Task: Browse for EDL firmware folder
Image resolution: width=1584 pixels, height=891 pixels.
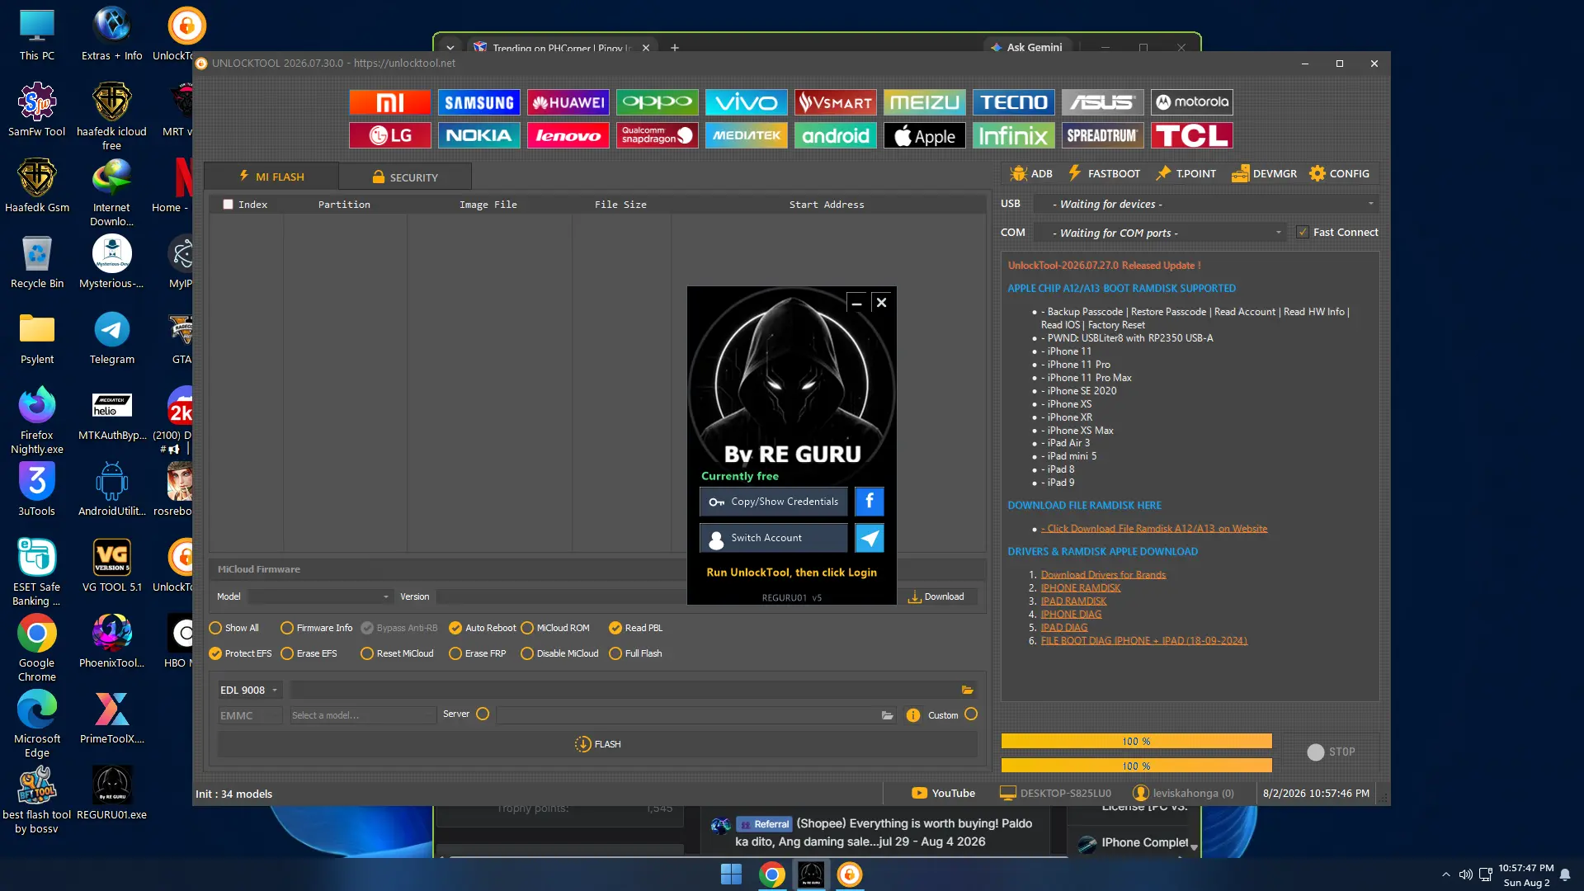Action: click(x=967, y=690)
